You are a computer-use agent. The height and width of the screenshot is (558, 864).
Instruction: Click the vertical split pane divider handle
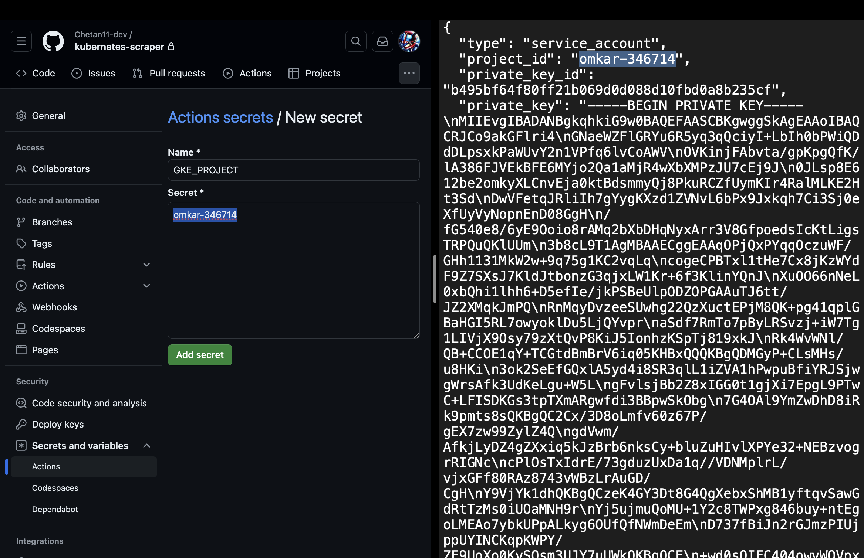click(x=435, y=279)
